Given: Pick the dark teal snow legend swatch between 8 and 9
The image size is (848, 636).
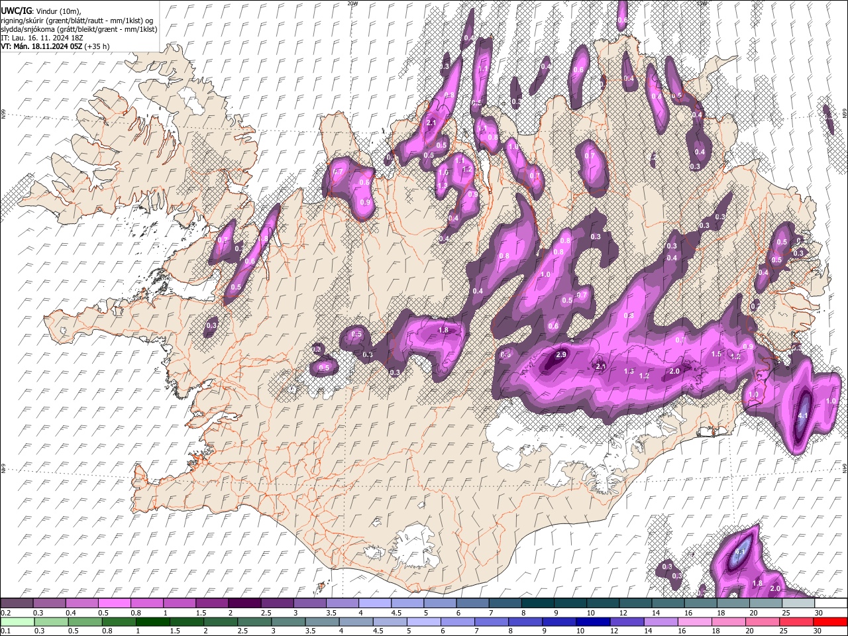Looking at the screenshot, I should point(538,603).
